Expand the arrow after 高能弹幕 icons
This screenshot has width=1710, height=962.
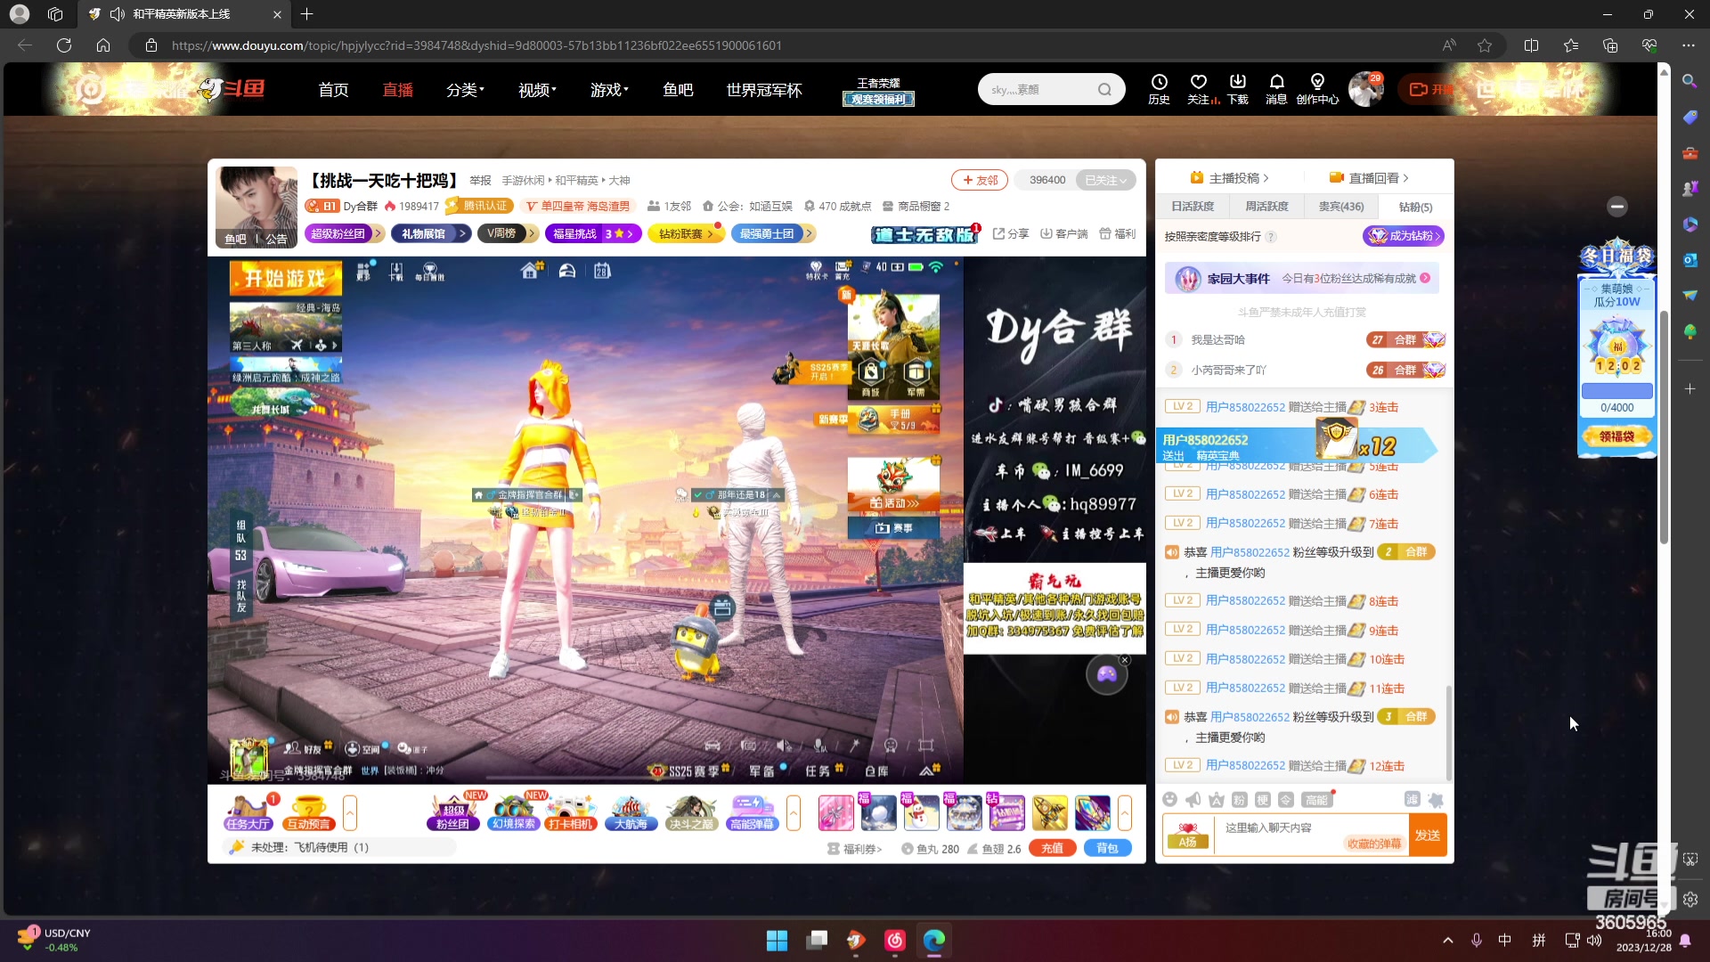(x=794, y=812)
